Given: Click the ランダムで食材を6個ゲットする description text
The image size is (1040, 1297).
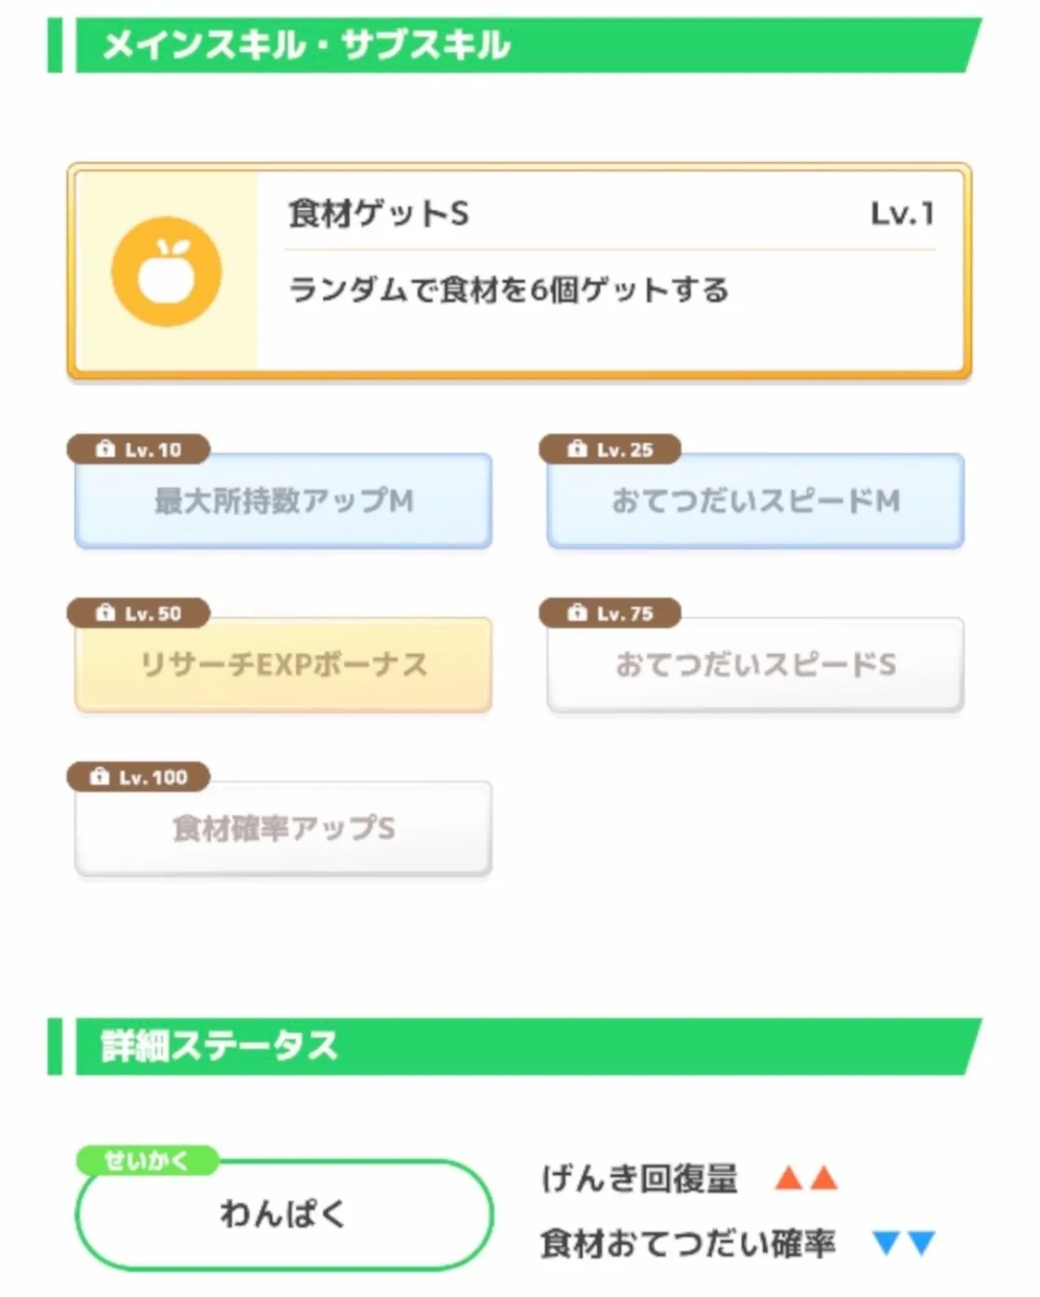Looking at the screenshot, I should [x=508, y=290].
